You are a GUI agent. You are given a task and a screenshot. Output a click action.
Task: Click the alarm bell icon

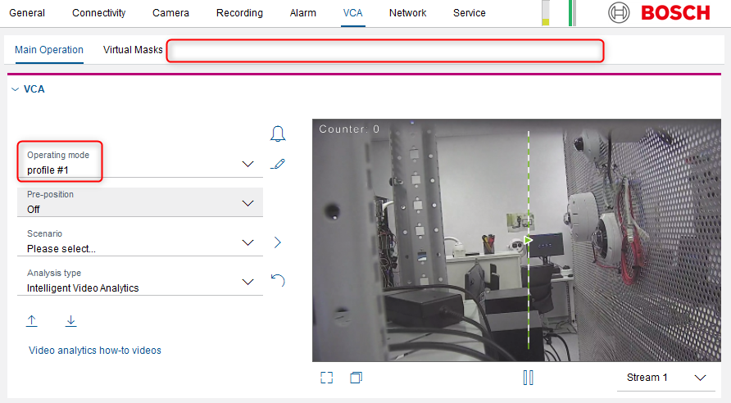(278, 134)
